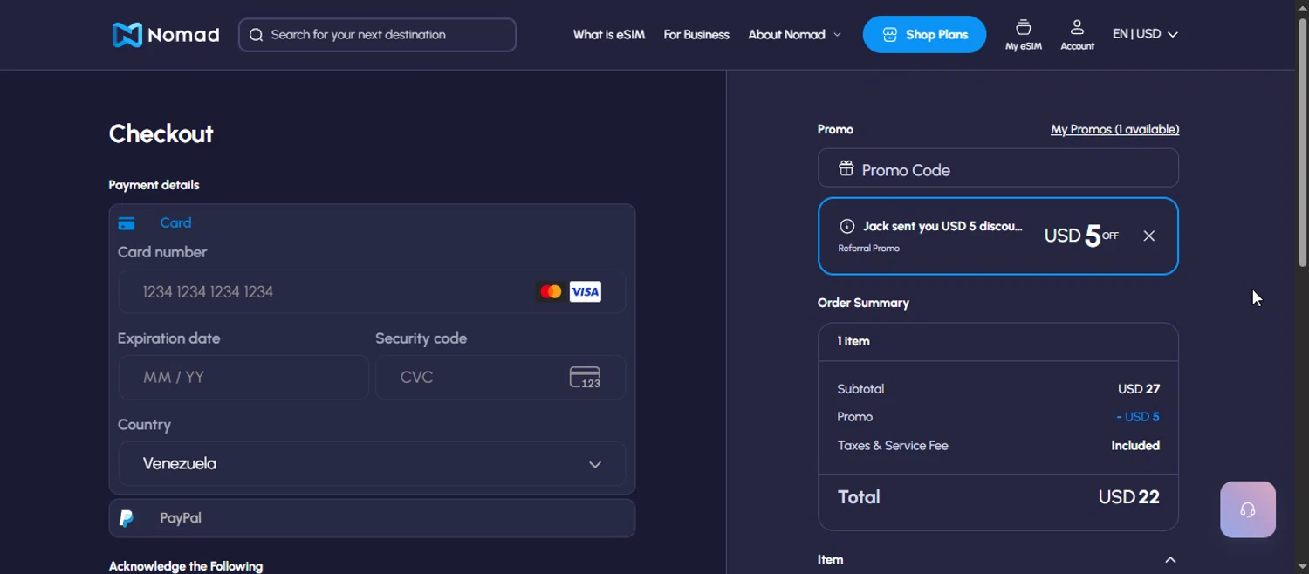Click the Card number input field
Image resolution: width=1309 pixels, height=574 pixels.
[332, 292]
